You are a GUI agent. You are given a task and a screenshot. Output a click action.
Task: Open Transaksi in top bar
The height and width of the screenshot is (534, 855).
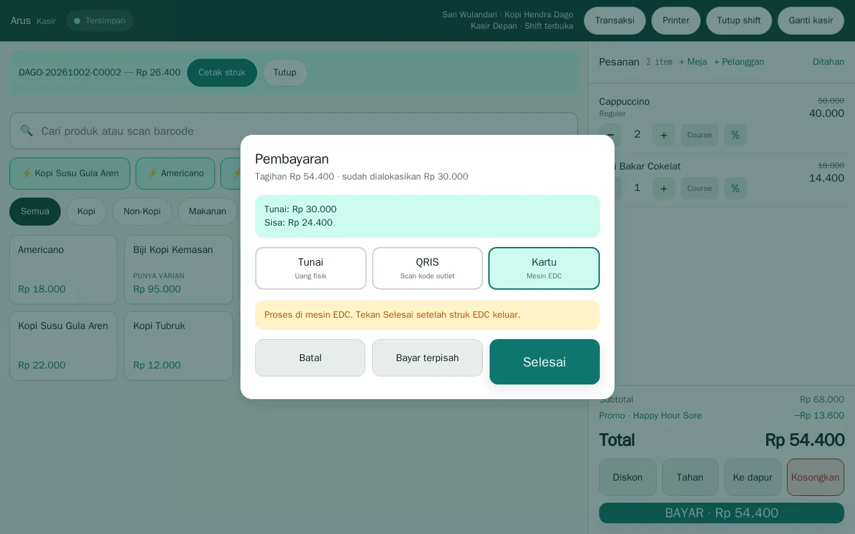615,21
